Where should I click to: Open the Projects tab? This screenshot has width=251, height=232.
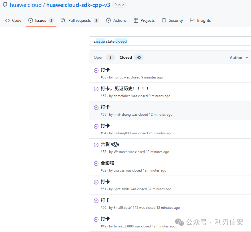144,21
